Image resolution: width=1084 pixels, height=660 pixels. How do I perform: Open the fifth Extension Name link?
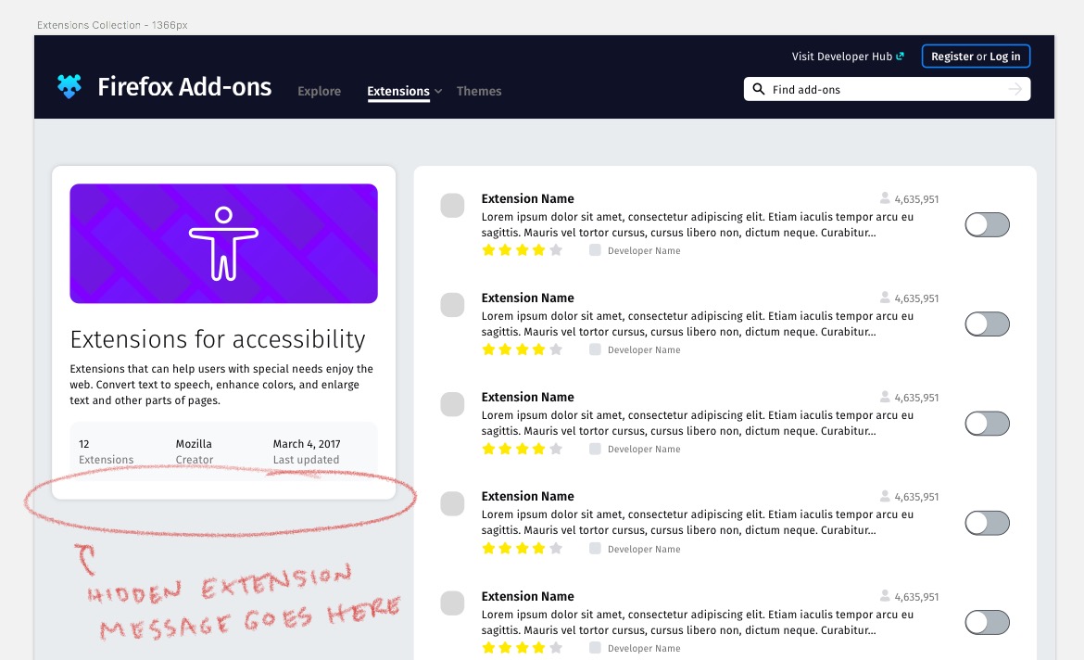(527, 596)
